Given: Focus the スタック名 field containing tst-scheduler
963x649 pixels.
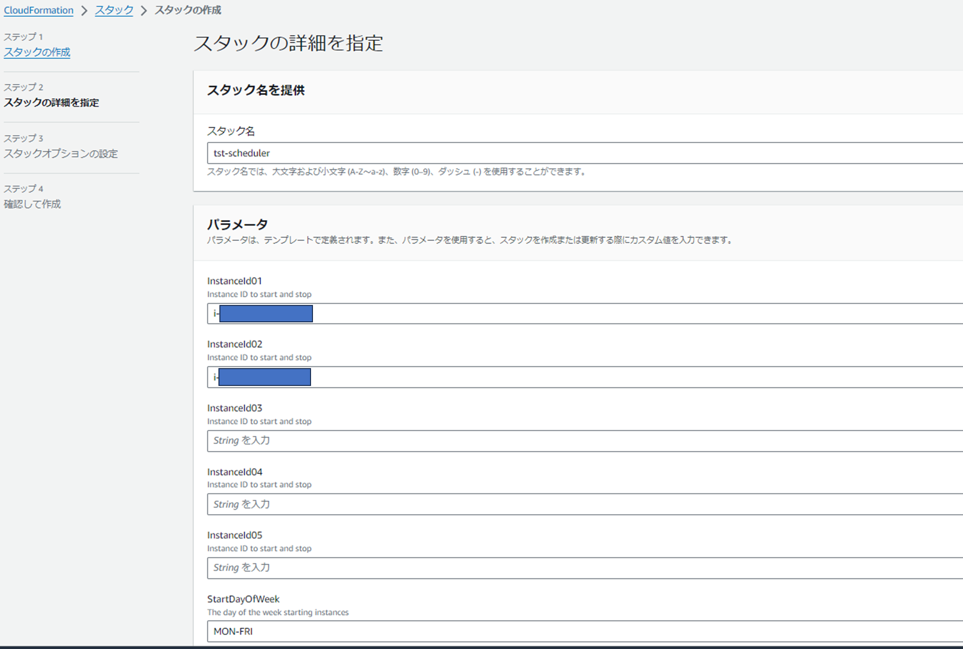Looking at the screenshot, I should pyautogui.click(x=579, y=153).
